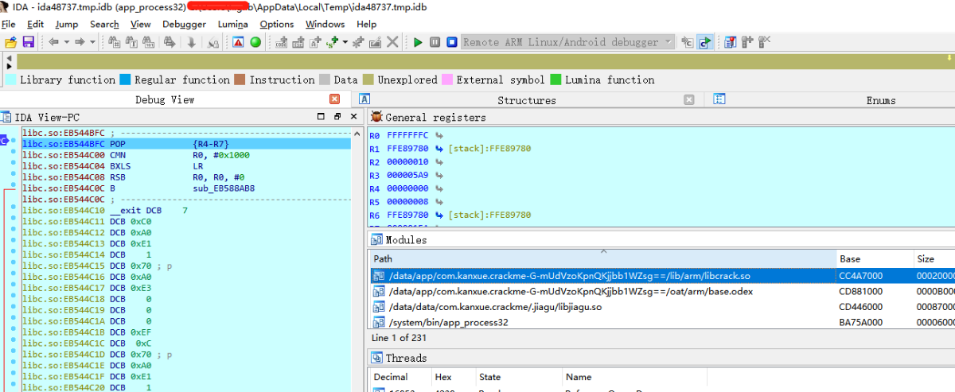Pause the debugged process

tap(435, 41)
